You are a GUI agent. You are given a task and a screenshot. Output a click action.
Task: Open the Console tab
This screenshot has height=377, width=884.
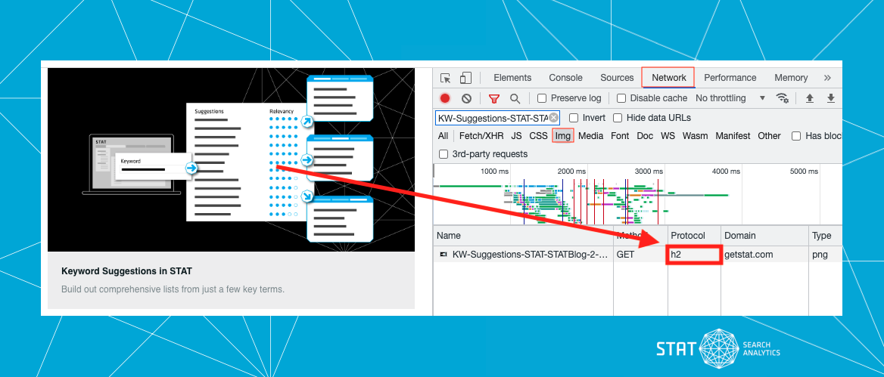click(565, 78)
